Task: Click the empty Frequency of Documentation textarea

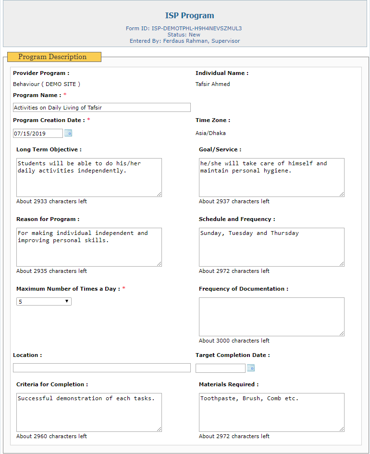Action: [x=271, y=317]
